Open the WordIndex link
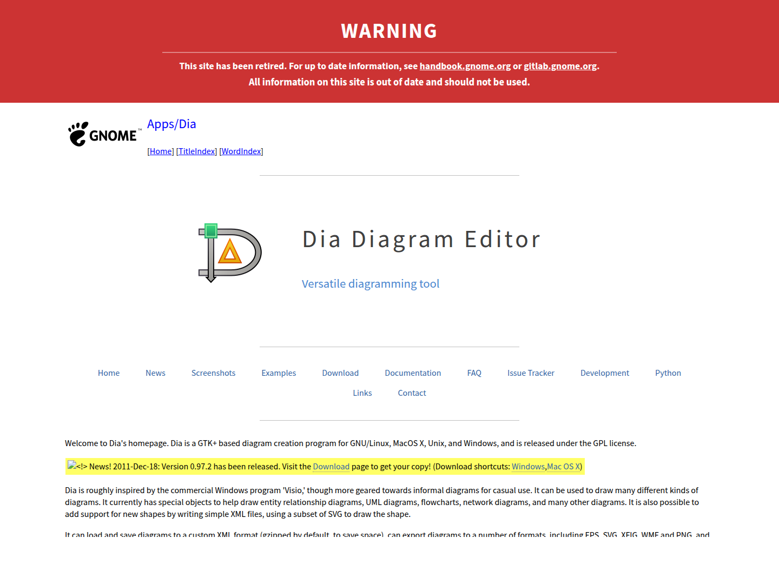Viewport: 779px width, 584px height. (x=241, y=151)
